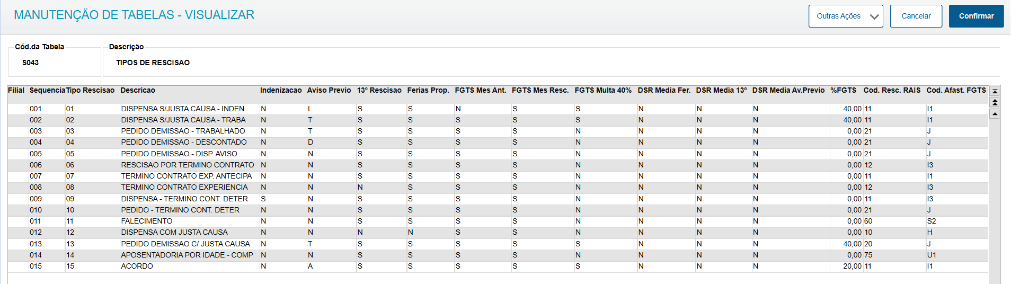Select the %FGTS column header
The image size is (1011, 284).
pyautogui.click(x=843, y=91)
